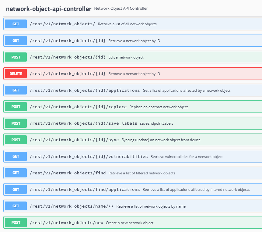Viewport: 262px width, 232px height.
Task: Click saveEndpointLabels description text
Action: (x=156, y=123)
